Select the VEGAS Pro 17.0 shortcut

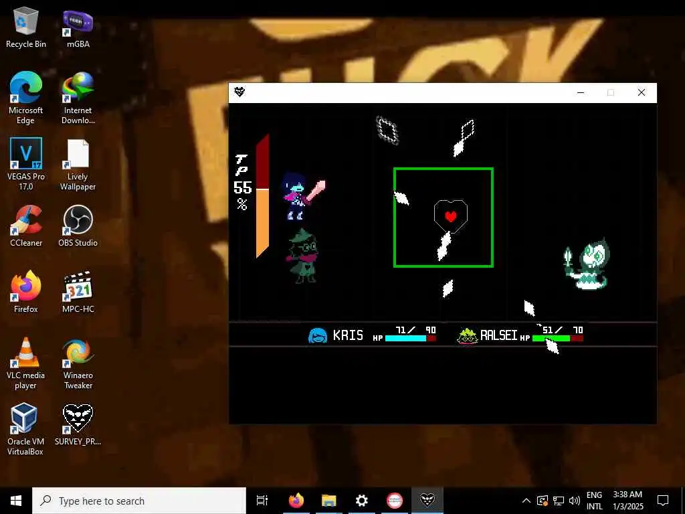pos(26,164)
